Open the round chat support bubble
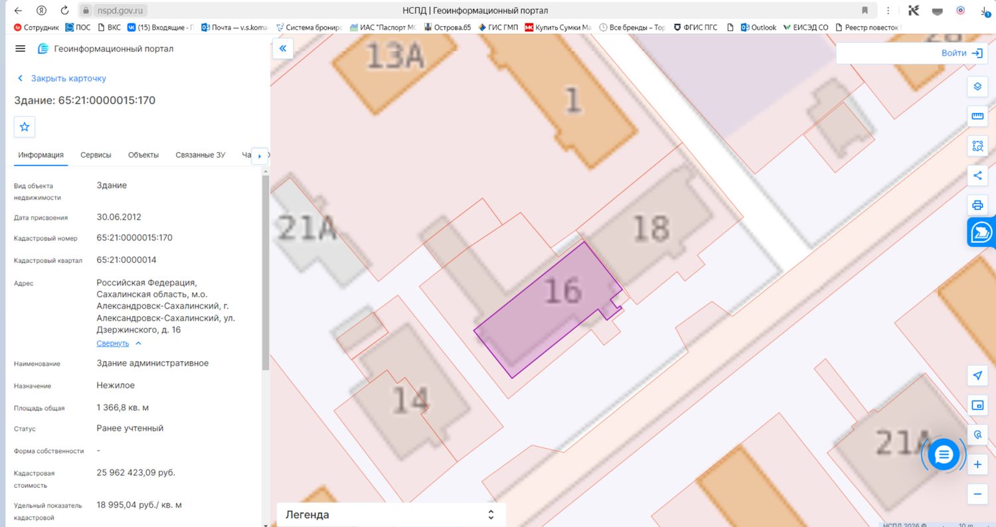This screenshot has height=527, width=996. (944, 455)
